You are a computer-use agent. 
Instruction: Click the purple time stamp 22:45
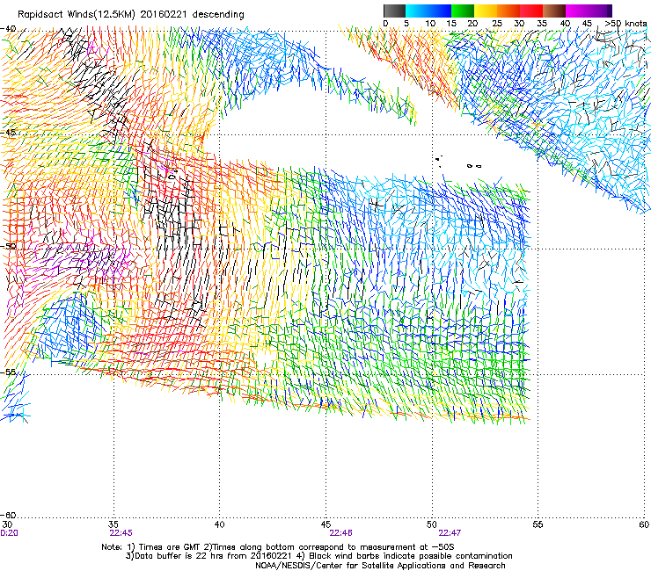click(121, 533)
